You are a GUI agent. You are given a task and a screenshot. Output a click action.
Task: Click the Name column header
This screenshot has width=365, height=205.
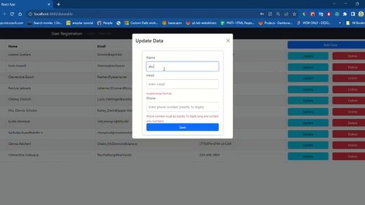pos(13,46)
